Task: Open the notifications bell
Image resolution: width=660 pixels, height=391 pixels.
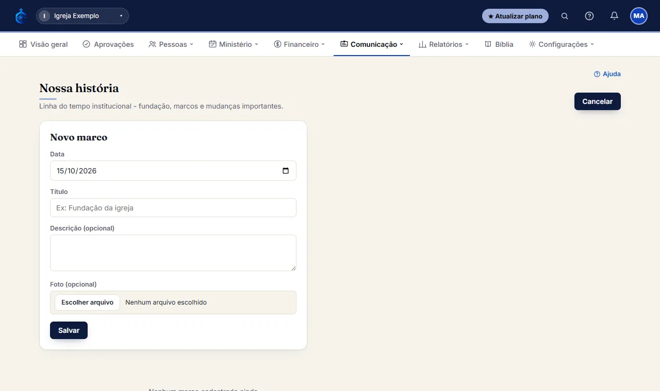Action: pos(614,16)
